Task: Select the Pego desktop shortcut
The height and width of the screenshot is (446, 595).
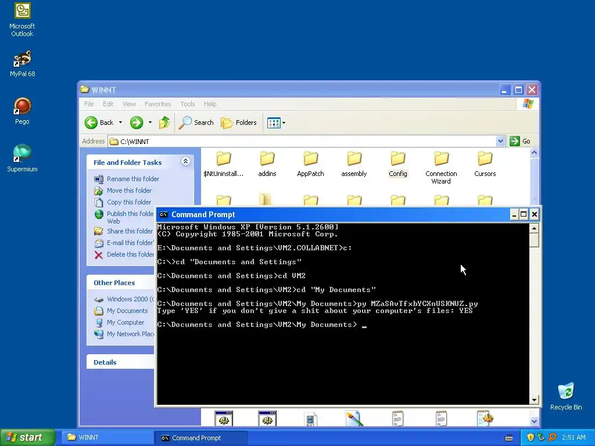Action: point(22,111)
